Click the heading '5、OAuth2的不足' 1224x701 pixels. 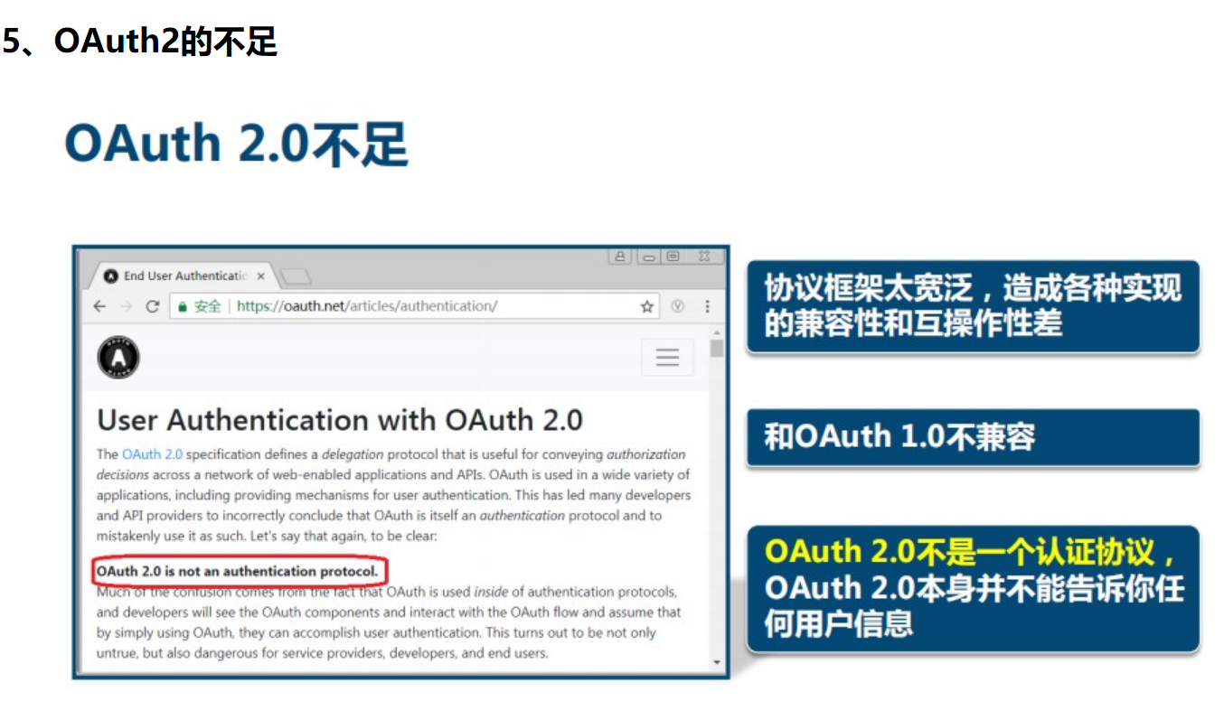point(140,41)
